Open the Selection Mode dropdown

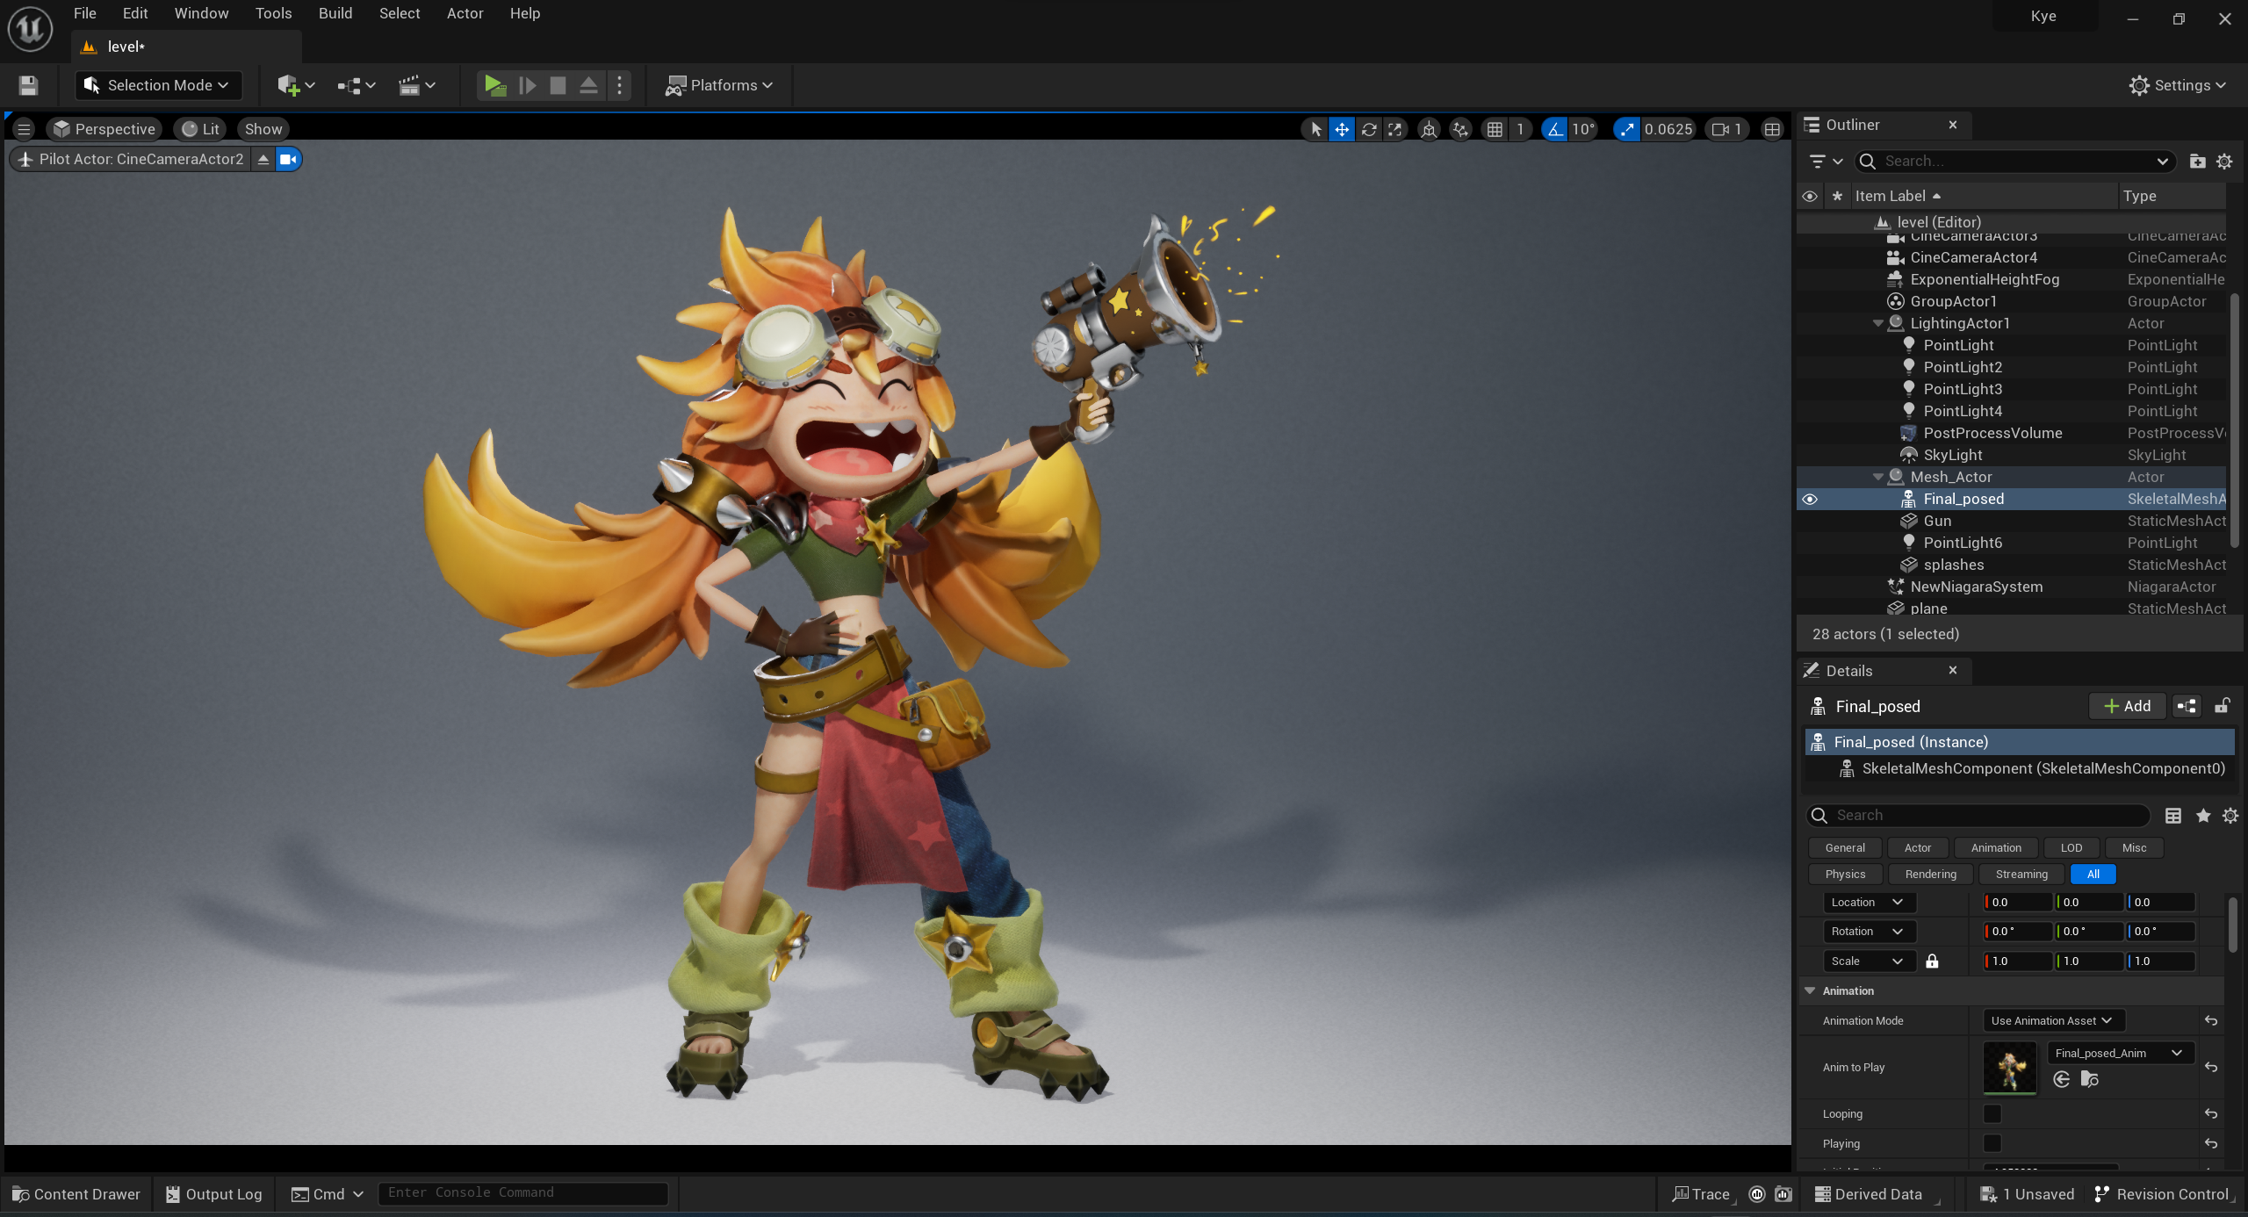(158, 85)
